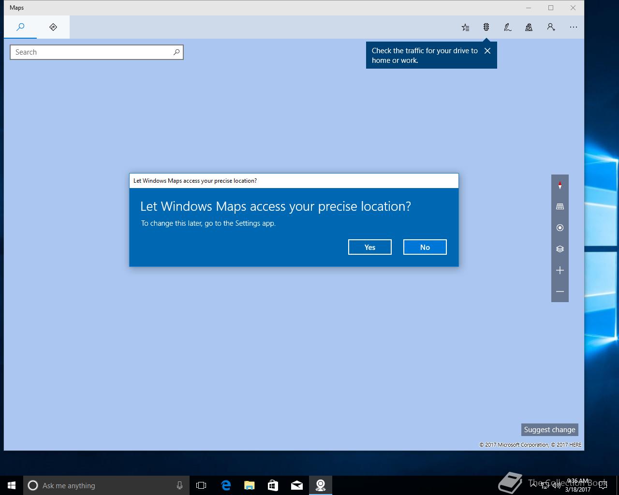
Task: Zoom in with the plus button
Action: click(x=560, y=270)
